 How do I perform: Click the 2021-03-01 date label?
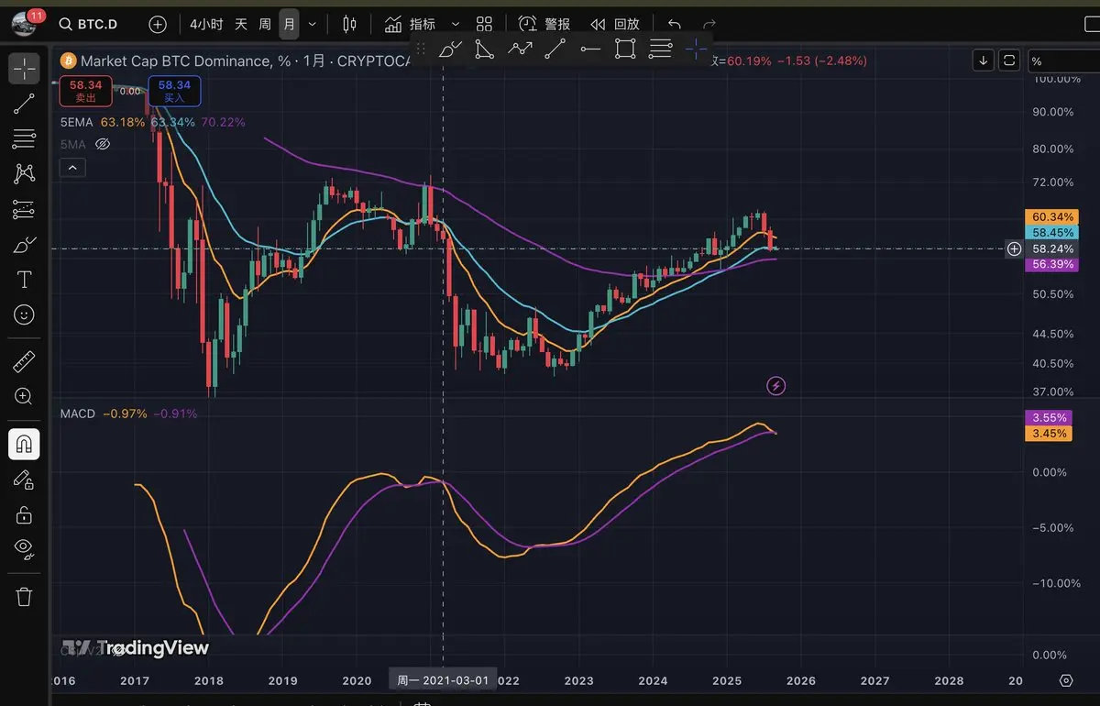click(x=443, y=679)
